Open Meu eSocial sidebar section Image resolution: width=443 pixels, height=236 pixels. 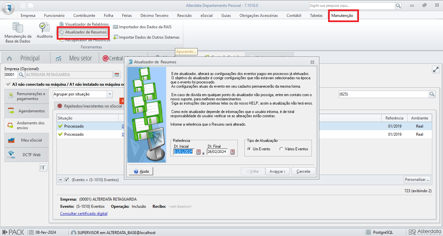point(27,140)
